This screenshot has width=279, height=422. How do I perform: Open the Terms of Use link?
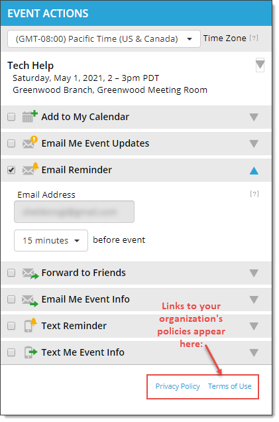tap(230, 386)
